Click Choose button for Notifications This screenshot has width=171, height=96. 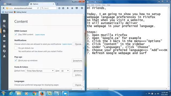(x=78, y=44)
